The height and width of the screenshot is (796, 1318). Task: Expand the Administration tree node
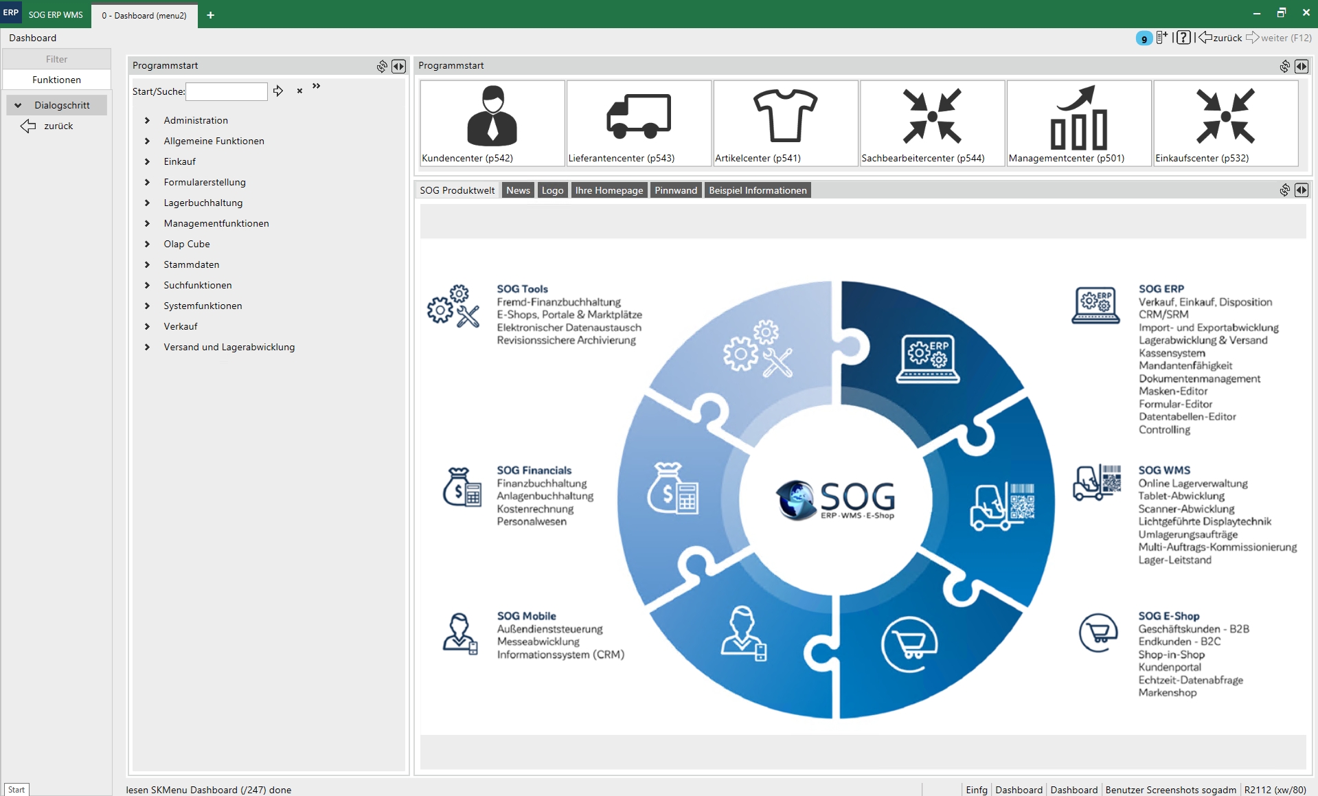click(x=147, y=120)
